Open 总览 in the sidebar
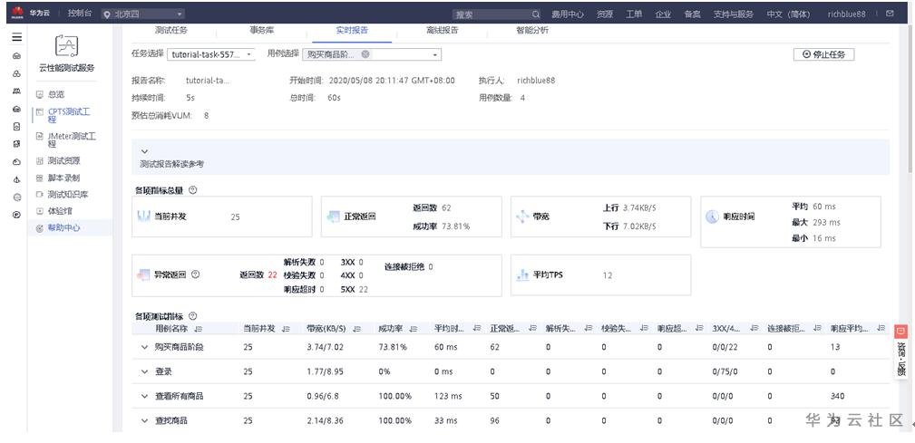This screenshot has height=443, width=915. [x=56, y=94]
